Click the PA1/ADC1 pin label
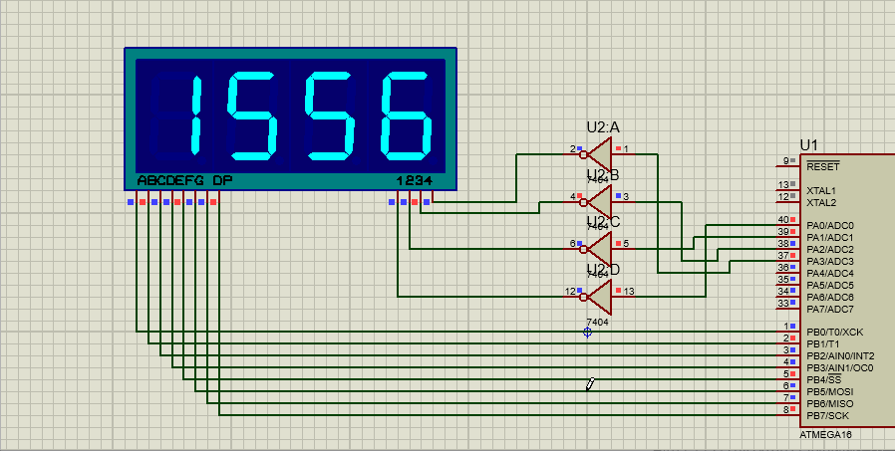Viewport: 895px width, 451px height. click(830, 238)
